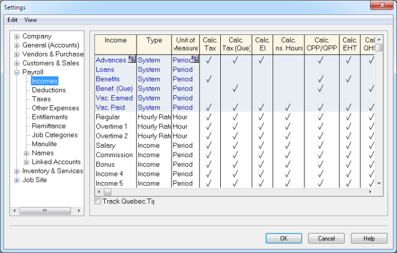Collapse the Payroll tree node
Image resolution: width=397 pixels, height=253 pixels.
[17, 73]
